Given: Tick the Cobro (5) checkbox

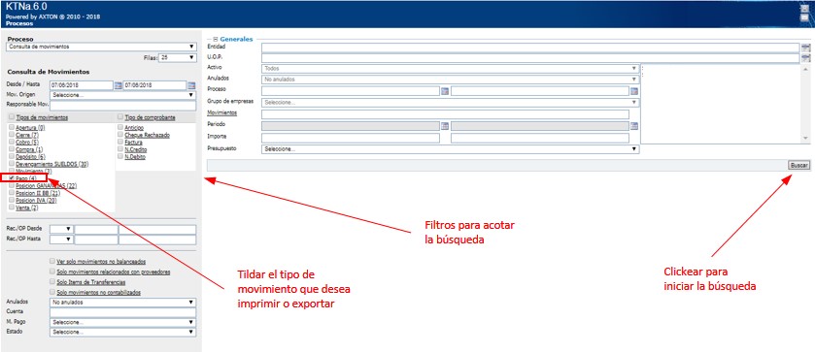Looking at the screenshot, I should pyautogui.click(x=12, y=142).
